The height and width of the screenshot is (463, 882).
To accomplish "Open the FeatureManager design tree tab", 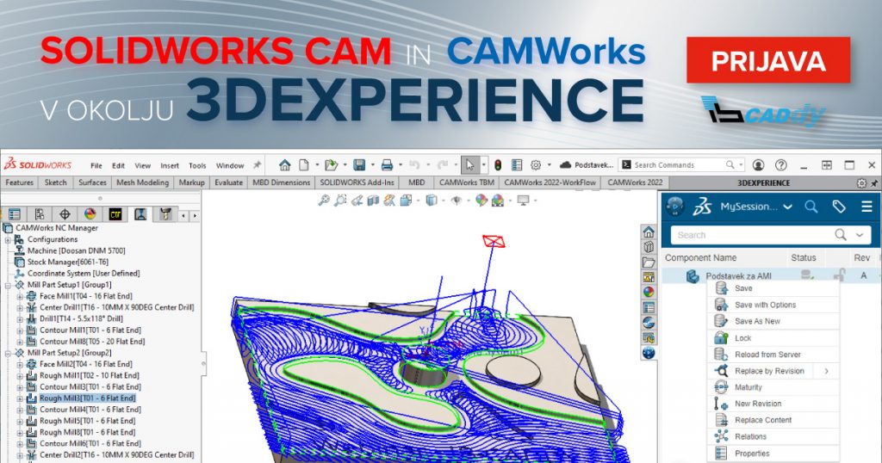I will pos(15,214).
